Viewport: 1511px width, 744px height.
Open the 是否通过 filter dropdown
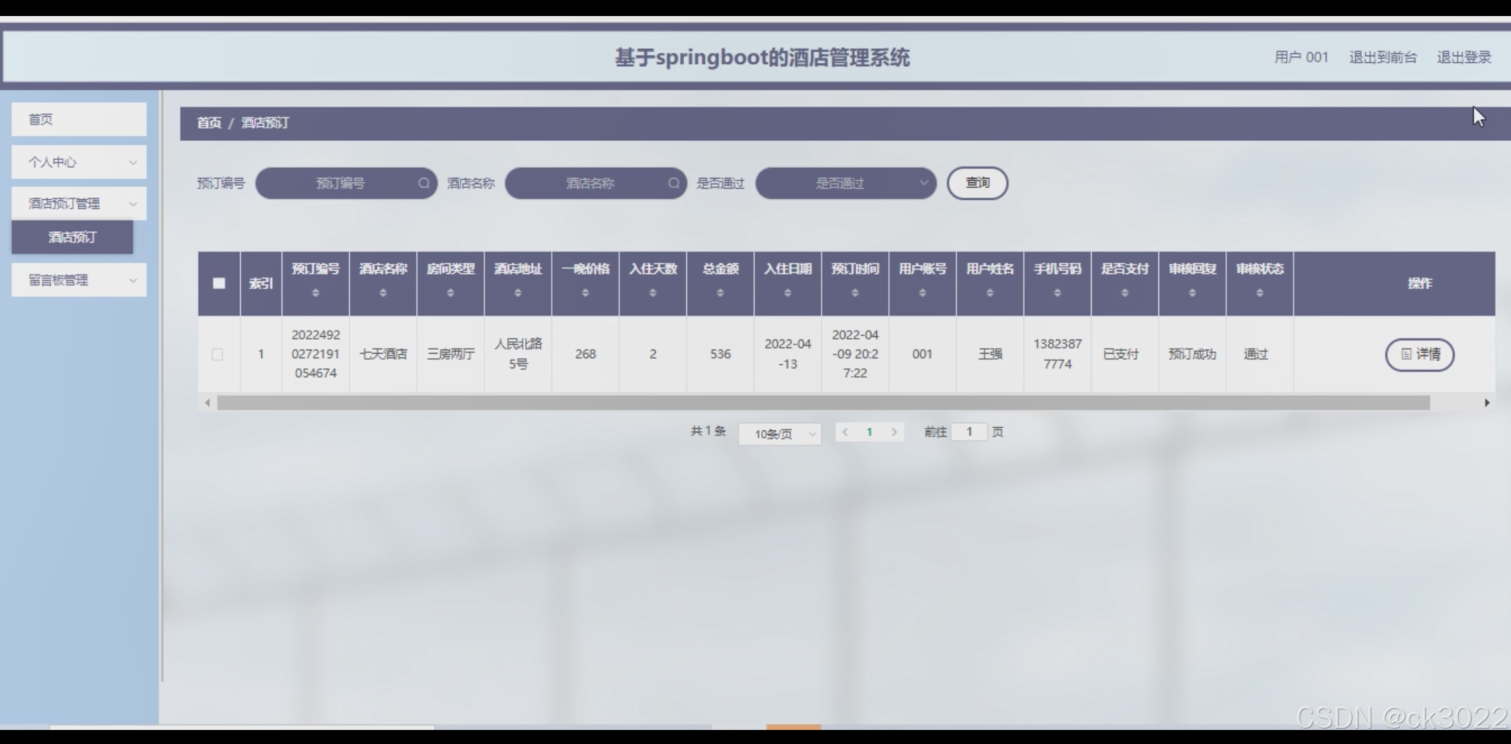845,183
